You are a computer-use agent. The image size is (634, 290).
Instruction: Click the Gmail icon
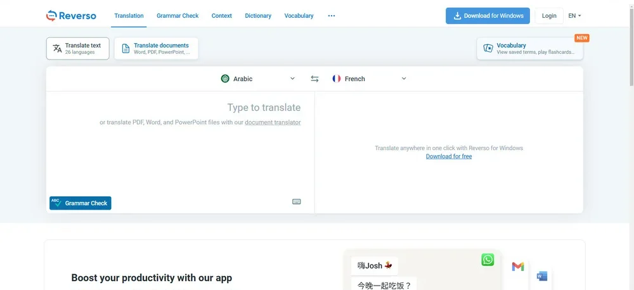pyautogui.click(x=517, y=267)
